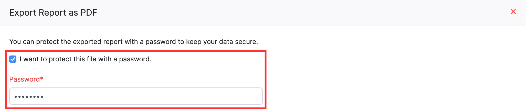Click the empty header bar area

[x=282, y=13]
